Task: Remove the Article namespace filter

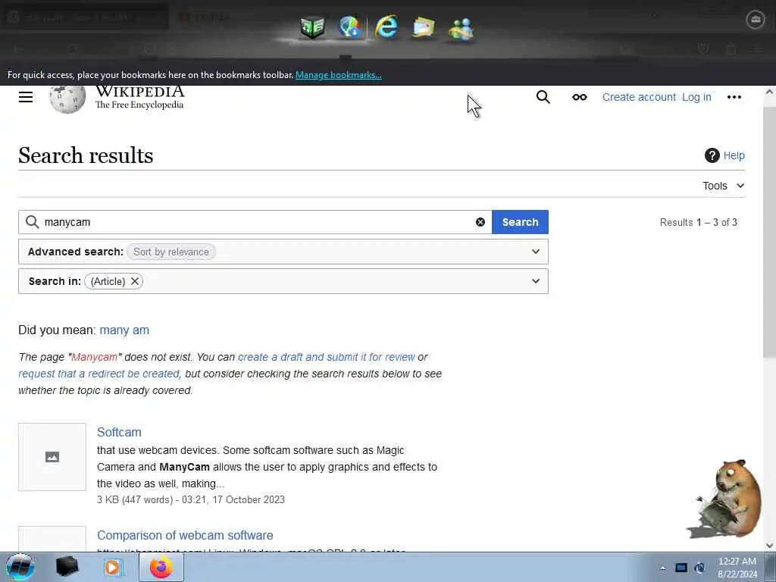Action: pos(135,281)
